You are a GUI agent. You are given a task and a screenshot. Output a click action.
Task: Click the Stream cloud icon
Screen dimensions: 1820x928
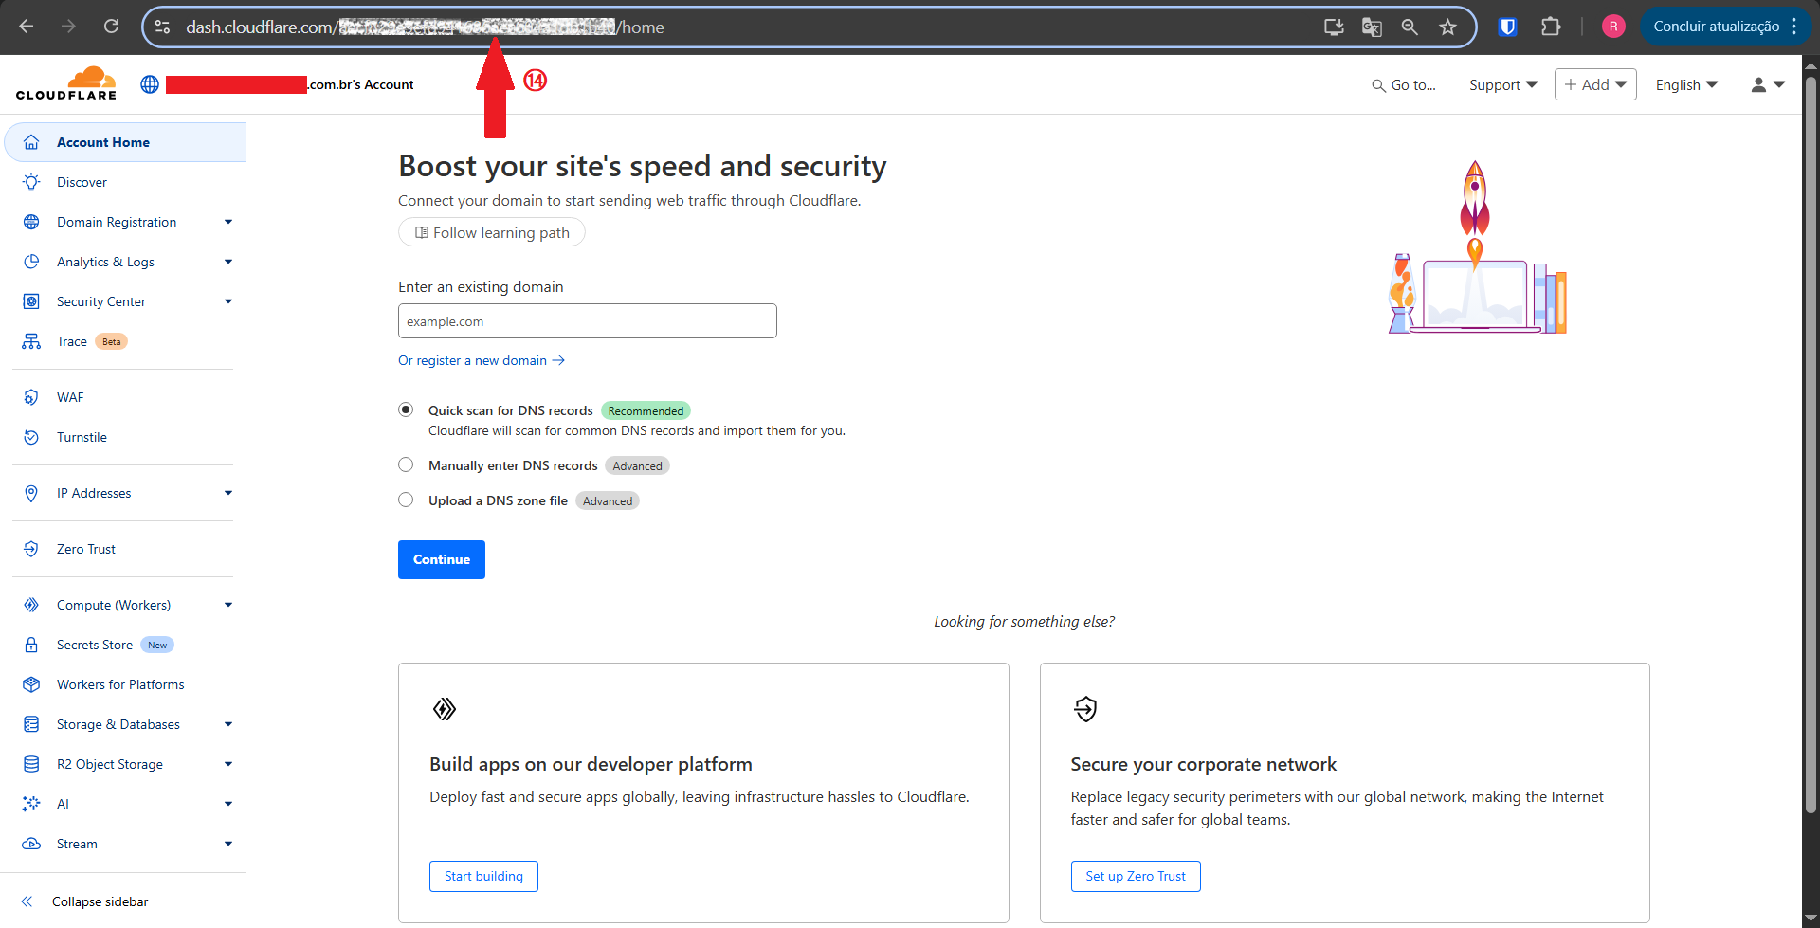coord(31,844)
